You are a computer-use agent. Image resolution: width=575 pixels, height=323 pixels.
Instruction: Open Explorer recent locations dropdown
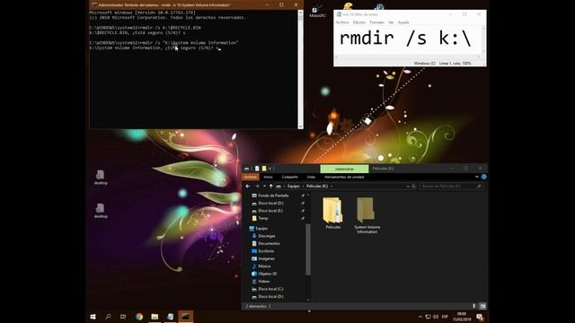tap(264, 186)
